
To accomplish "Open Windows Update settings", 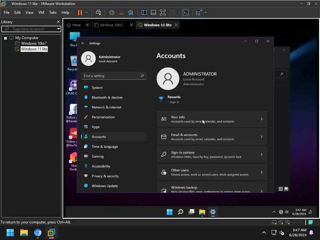I will 114,186.
